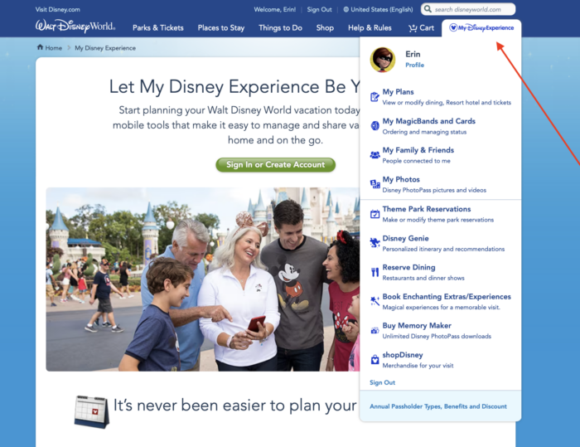
Task: Click the Reserve Dining fork-knife icon
Action: point(375,272)
